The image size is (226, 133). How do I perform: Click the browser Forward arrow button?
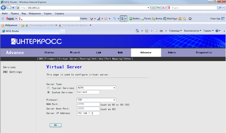(x=9, y=8)
